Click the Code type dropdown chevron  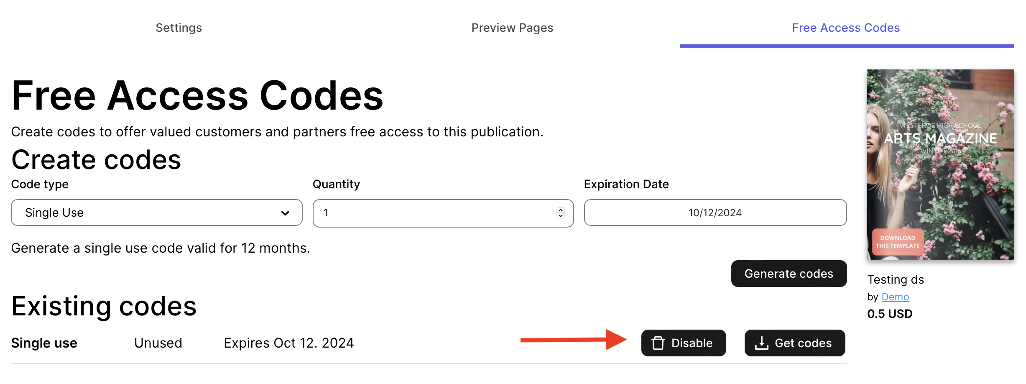285,213
